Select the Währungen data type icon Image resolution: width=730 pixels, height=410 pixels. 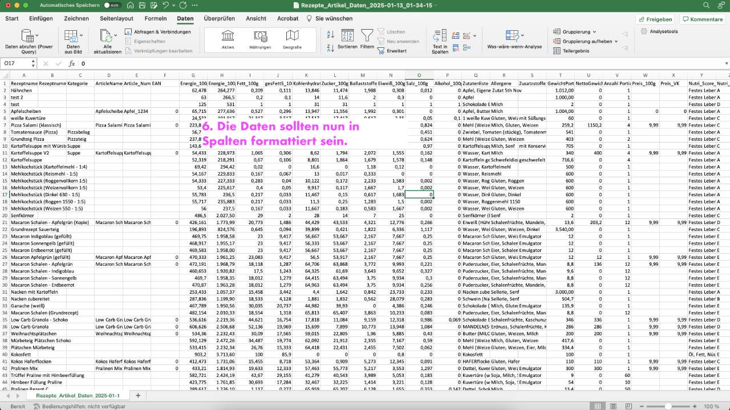(260, 36)
